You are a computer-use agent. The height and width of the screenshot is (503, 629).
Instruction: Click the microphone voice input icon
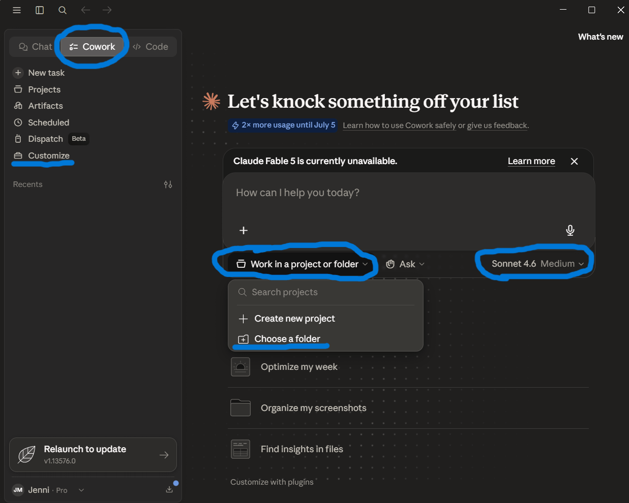tap(570, 231)
